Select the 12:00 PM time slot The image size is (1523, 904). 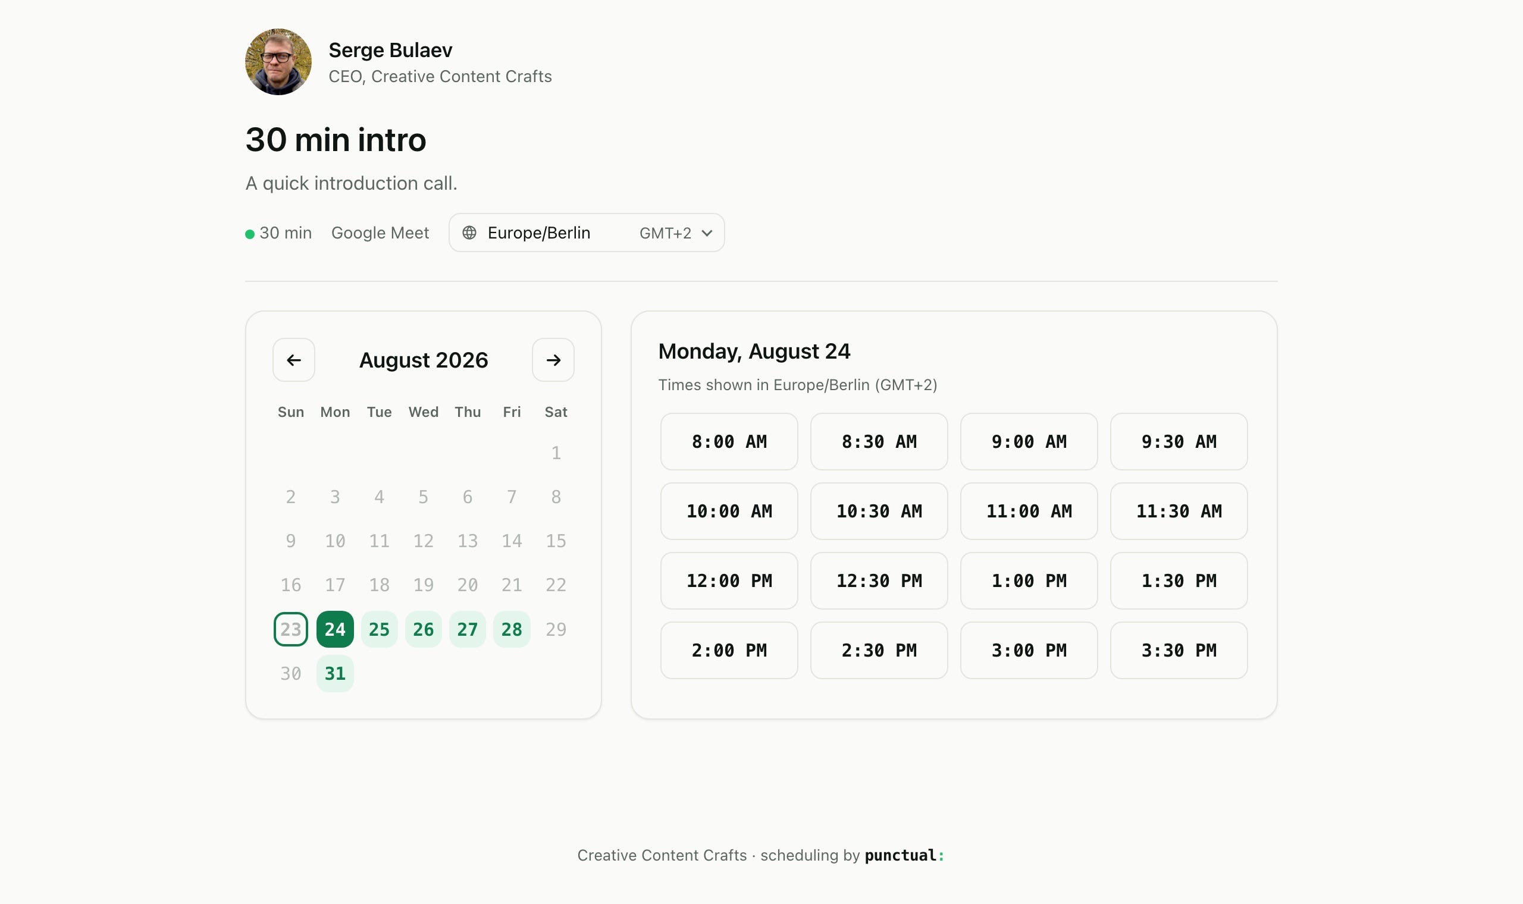(729, 580)
